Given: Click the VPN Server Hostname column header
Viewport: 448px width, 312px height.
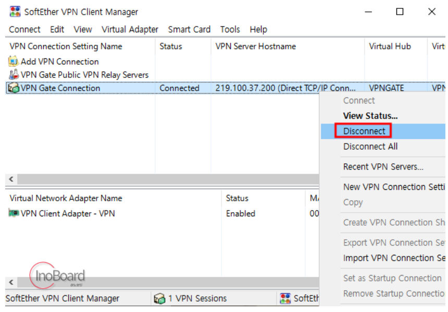Looking at the screenshot, I should pyautogui.click(x=288, y=46).
